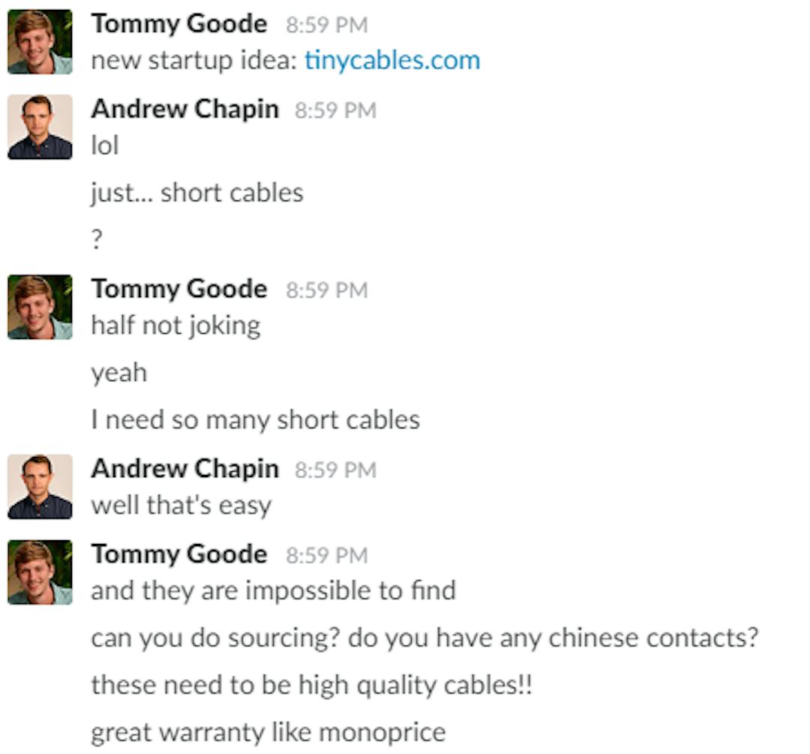Click the 'just... short cables' message text

coord(196,192)
